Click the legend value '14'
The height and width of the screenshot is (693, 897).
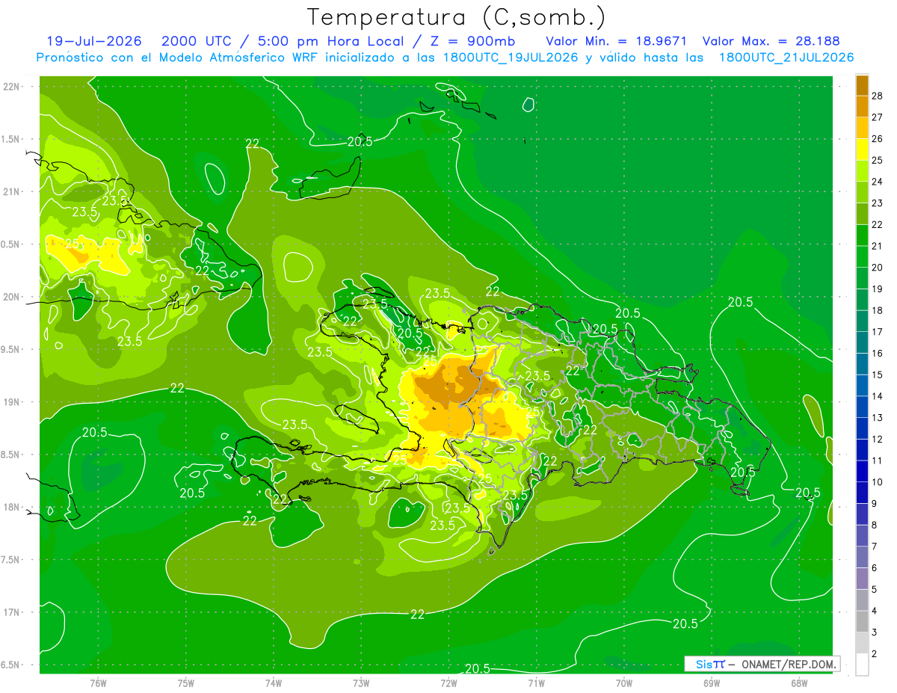point(878,396)
